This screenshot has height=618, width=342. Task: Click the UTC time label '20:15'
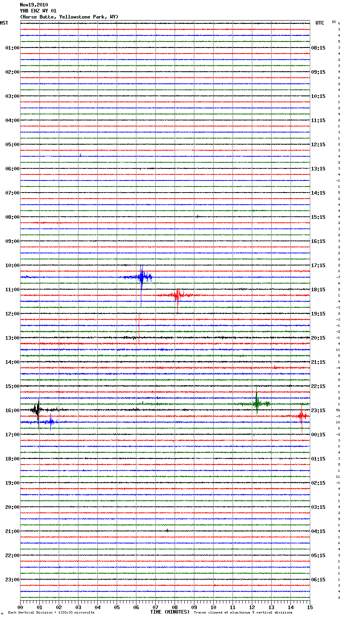click(x=318, y=338)
